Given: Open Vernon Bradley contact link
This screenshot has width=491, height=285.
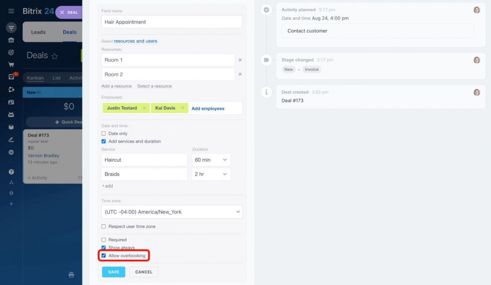Looking at the screenshot, I should click(43, 156).
